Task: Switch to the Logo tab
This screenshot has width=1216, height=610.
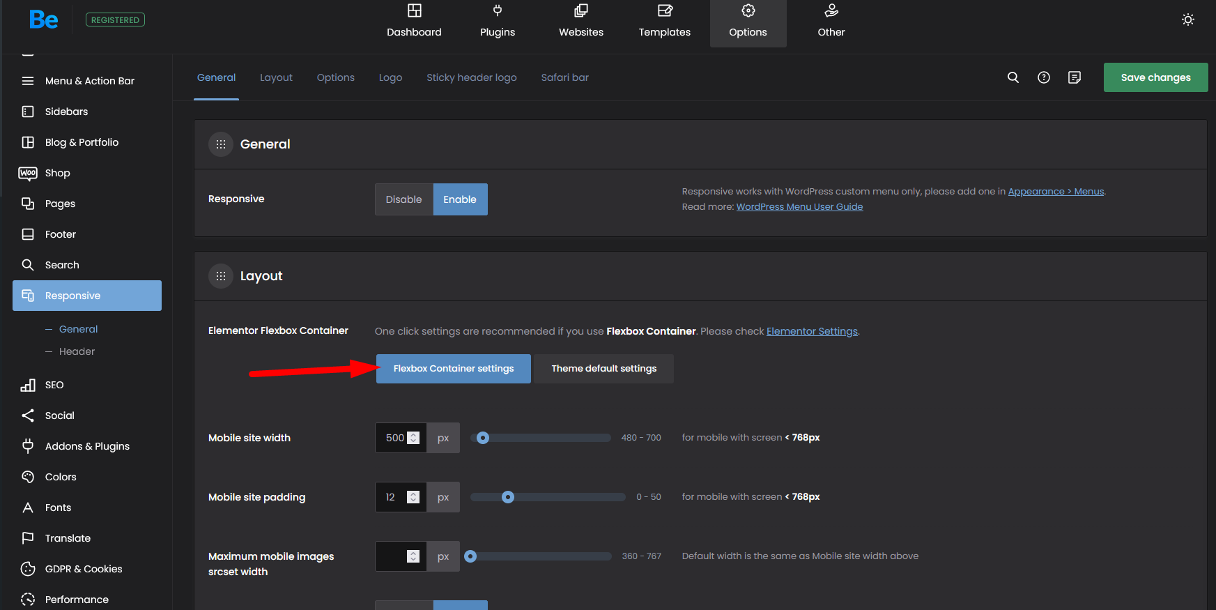Action: click(391, 77)
